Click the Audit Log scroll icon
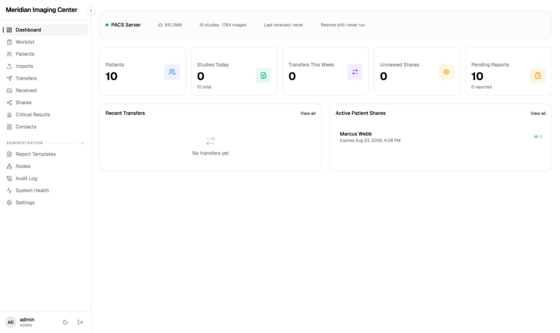This screenshot has width=560, height=333. (9, 178)
